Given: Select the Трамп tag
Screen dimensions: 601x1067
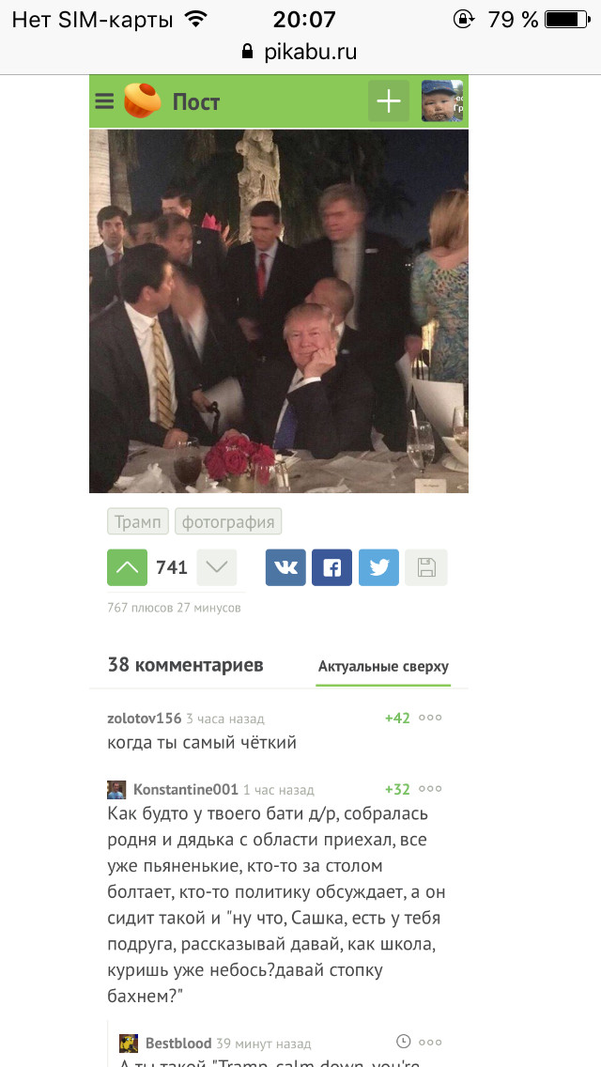Looking at the screenshot, I should tap(137, 522).
